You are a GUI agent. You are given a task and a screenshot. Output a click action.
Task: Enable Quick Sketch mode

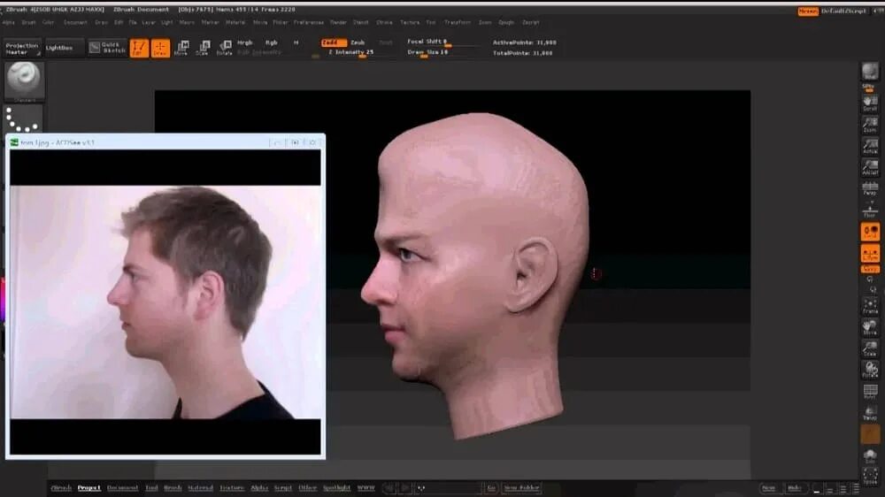click(x=108, y=48)
